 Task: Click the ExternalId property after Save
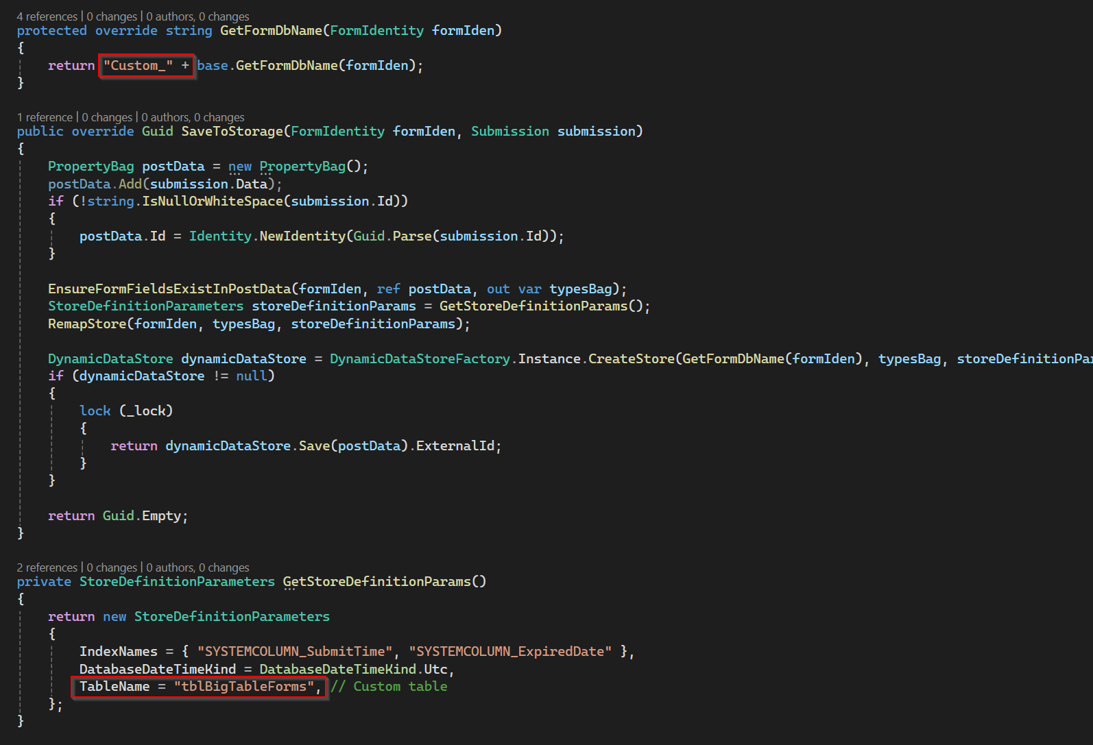[455, 446]
